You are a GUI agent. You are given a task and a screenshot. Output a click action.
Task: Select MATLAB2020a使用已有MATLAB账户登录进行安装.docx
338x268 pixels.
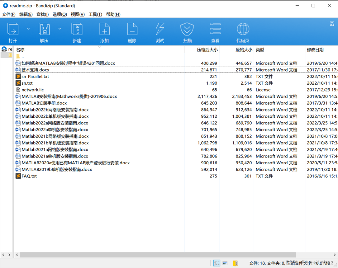click(x=76, y=163)
